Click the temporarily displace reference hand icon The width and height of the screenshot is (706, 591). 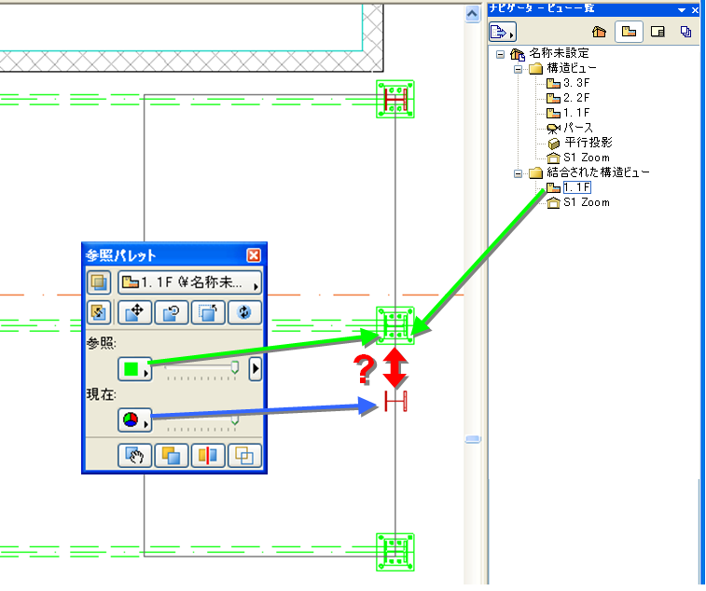[134, 456]
